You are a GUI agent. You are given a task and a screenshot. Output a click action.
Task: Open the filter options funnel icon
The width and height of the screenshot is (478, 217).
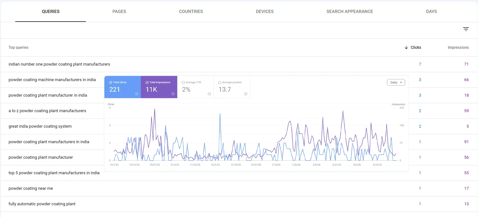click(x=466, y=29)
